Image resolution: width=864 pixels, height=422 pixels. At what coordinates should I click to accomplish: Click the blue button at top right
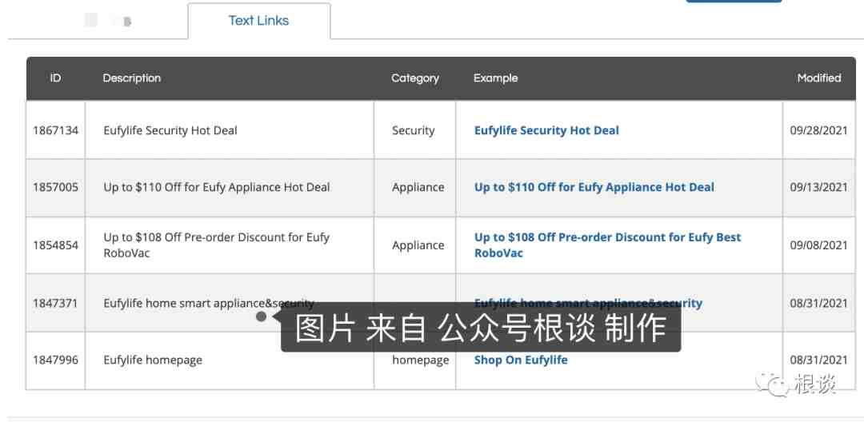pyautogui.click(x=734, y=1)
